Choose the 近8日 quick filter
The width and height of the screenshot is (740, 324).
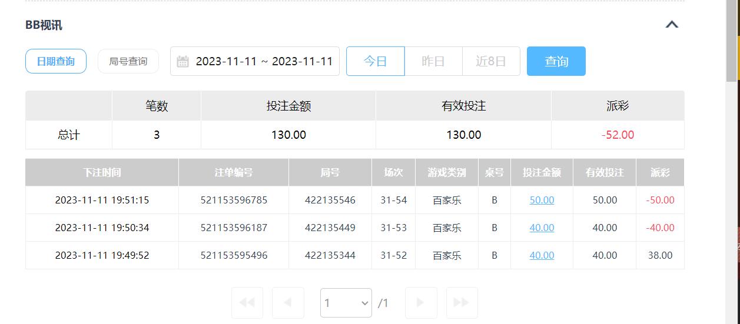(491, 61)
